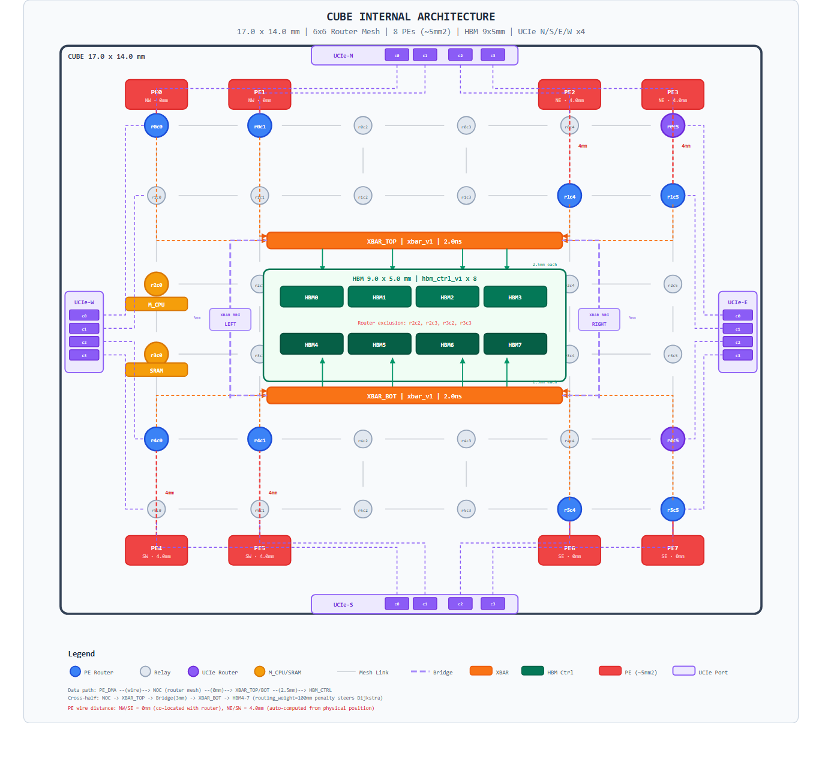Click the orange r3c0 router node

pos(157,355)
